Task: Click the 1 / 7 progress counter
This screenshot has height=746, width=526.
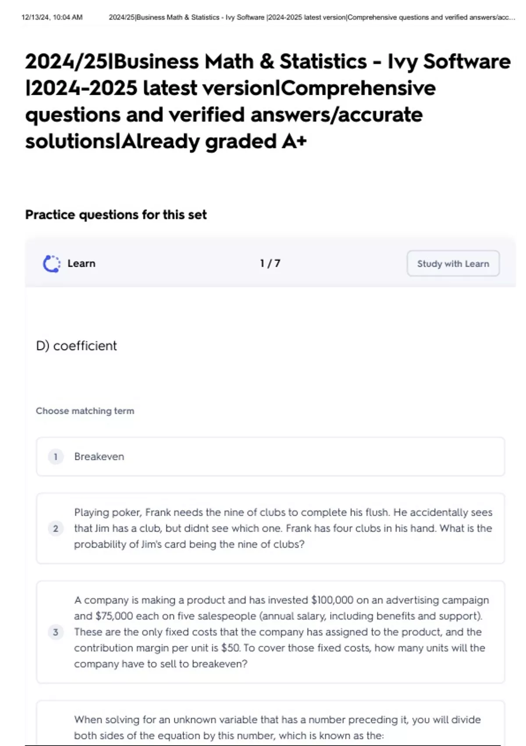Action: 270,264
